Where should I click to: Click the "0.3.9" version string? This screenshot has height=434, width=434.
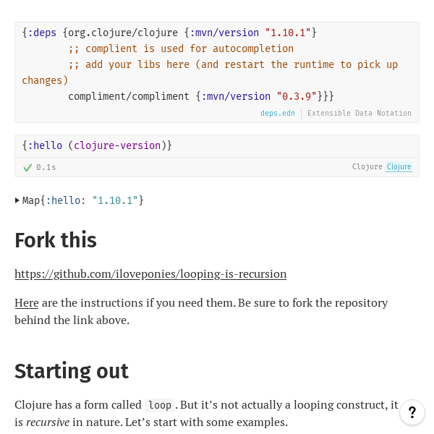pyautogui.click(x=297, y=96)
